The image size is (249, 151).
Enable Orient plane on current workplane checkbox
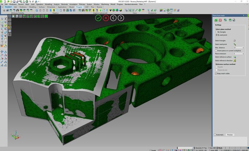pyautogui.click(x=216, y=51)
